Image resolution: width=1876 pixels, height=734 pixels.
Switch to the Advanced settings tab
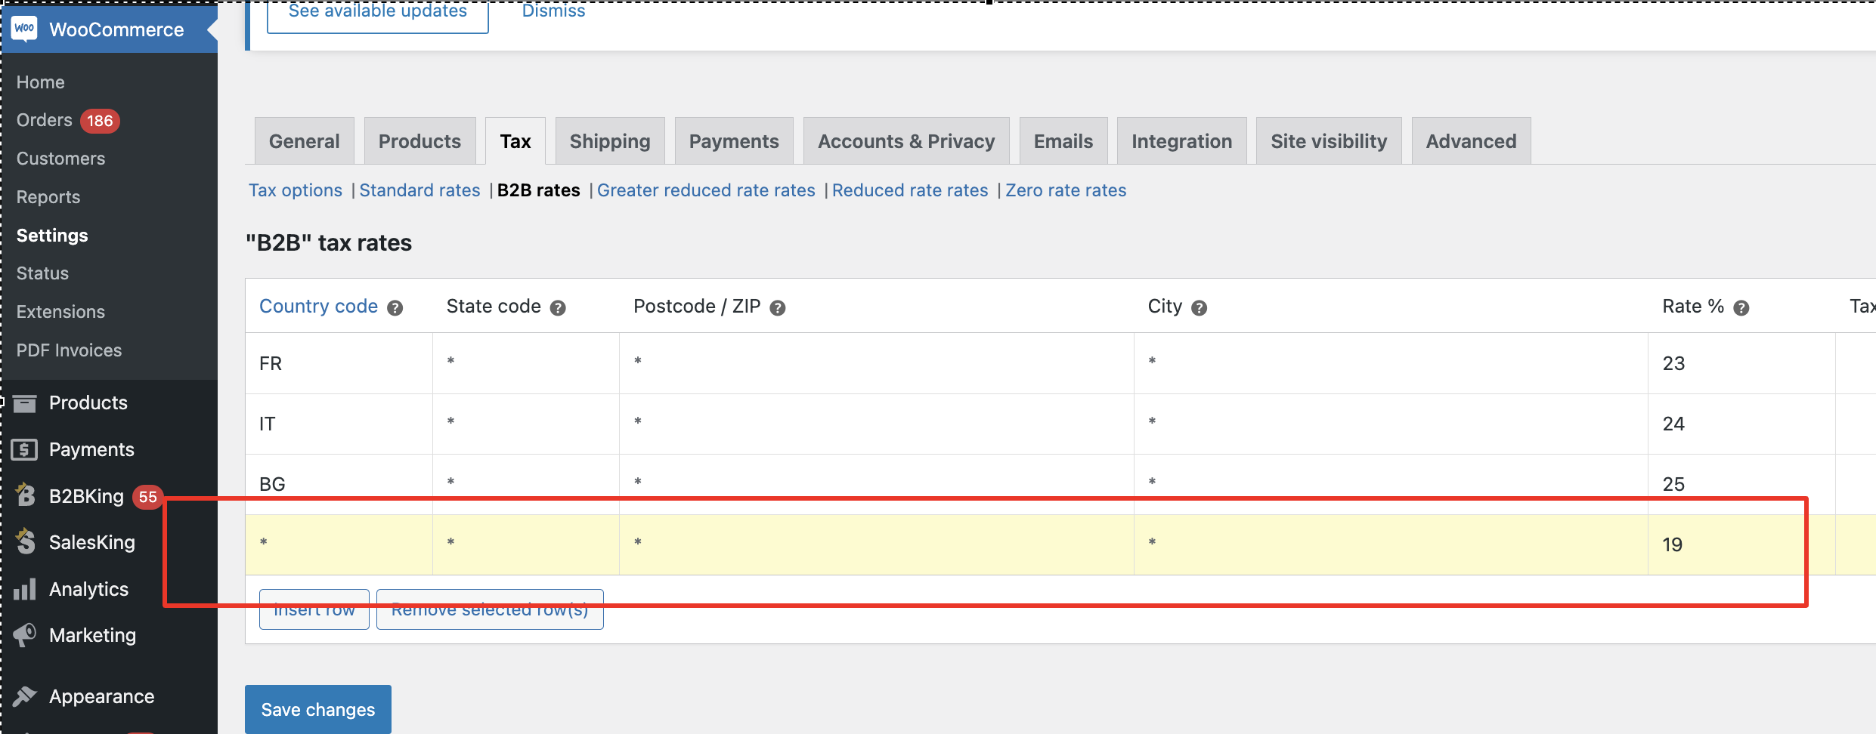coord(1471,141)
